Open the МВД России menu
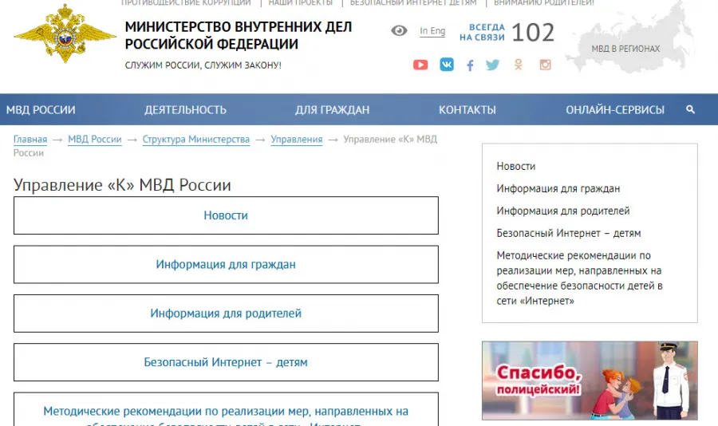Viewport: 718px width, 426px height. pyautogui.click(x=41, y=110)
